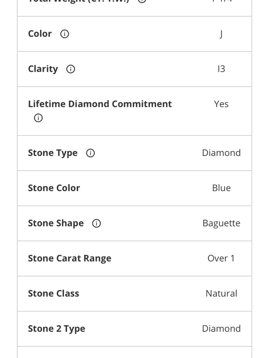Tap the Stone Type info icon
Viewport: 269px width, 358px height.
pos(90,153)
